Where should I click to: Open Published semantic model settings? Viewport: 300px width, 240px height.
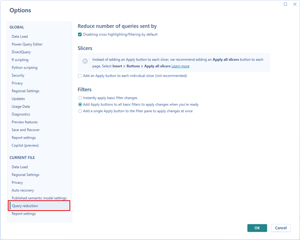39,198
